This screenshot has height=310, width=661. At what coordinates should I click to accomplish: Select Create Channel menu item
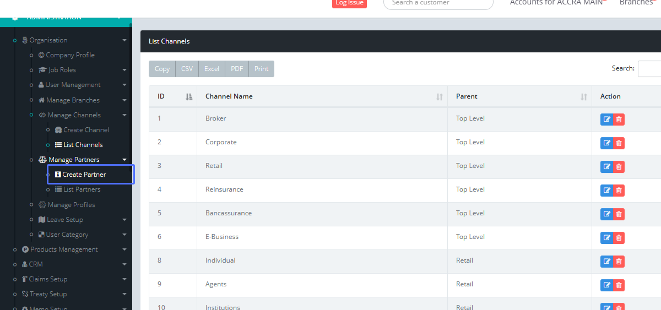[x=86, y=130]
